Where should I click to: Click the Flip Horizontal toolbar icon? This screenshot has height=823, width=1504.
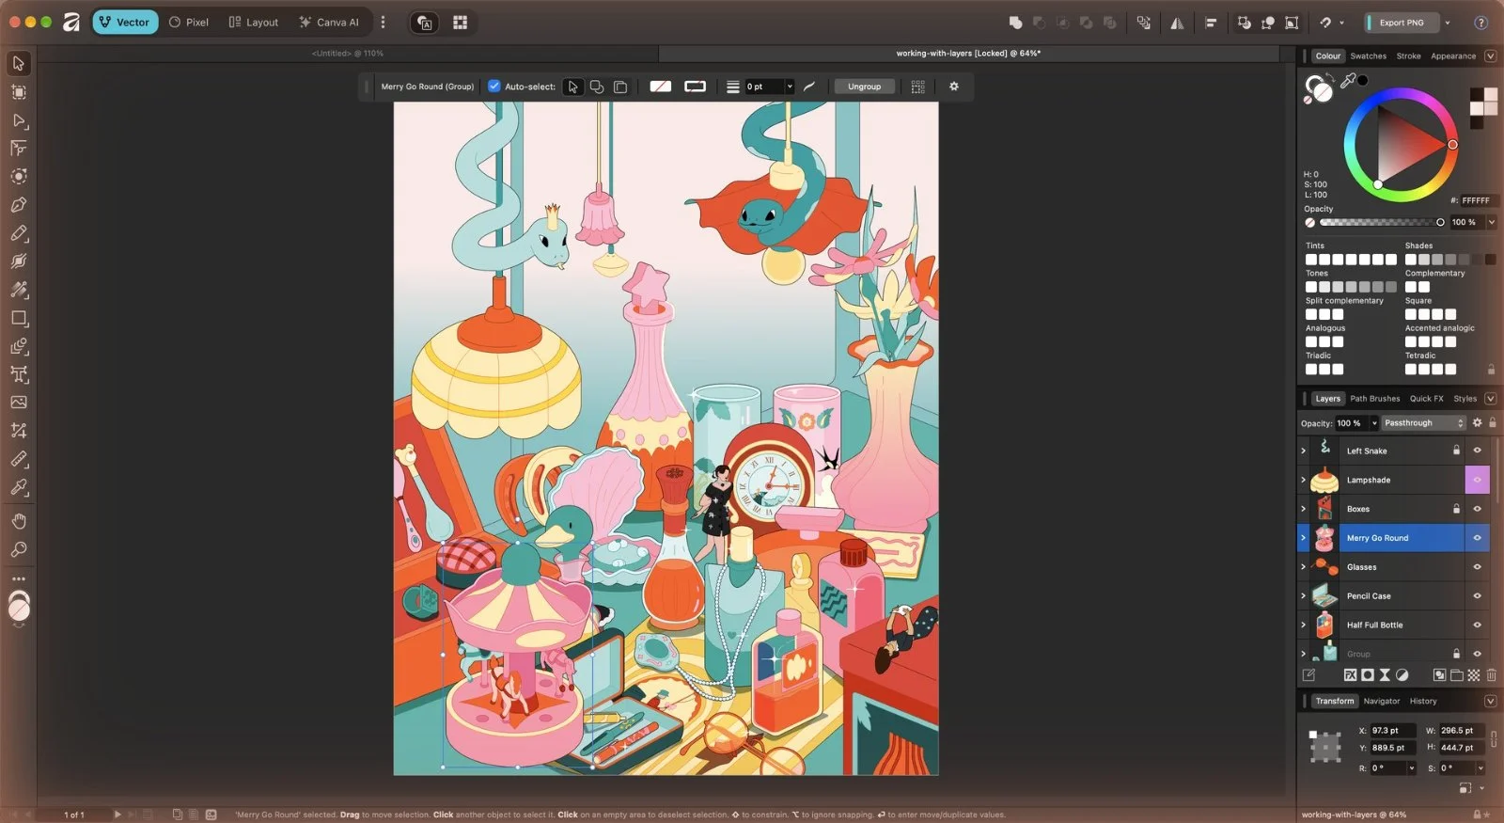pyautogui.click(x=1177, y=23)
